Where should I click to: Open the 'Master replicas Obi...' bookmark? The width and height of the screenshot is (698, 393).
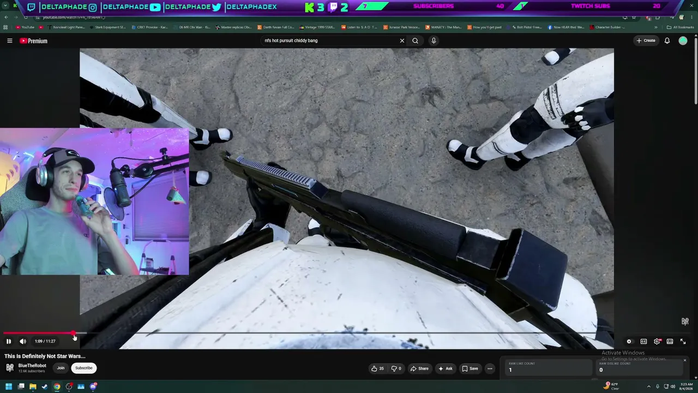pos(234,27)
